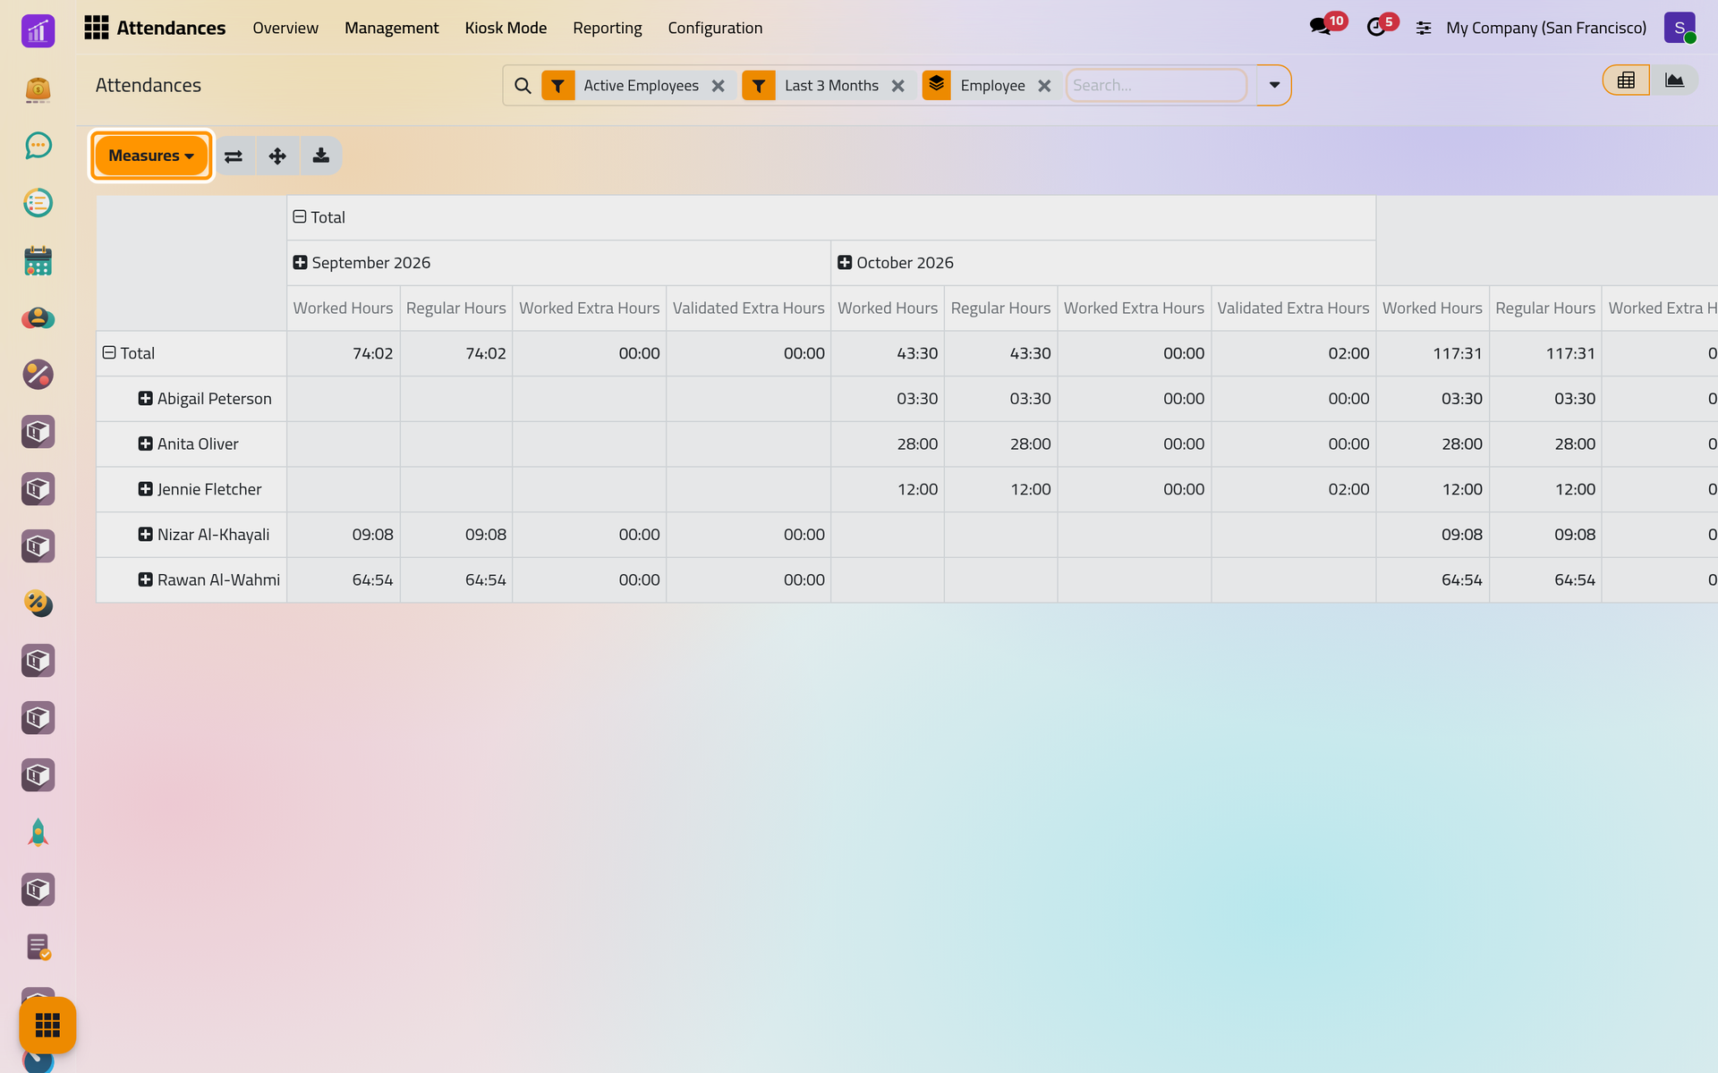Open the Reporting menu
Viewport: 1718px width, 1073px height.
[x=608, y=28]
